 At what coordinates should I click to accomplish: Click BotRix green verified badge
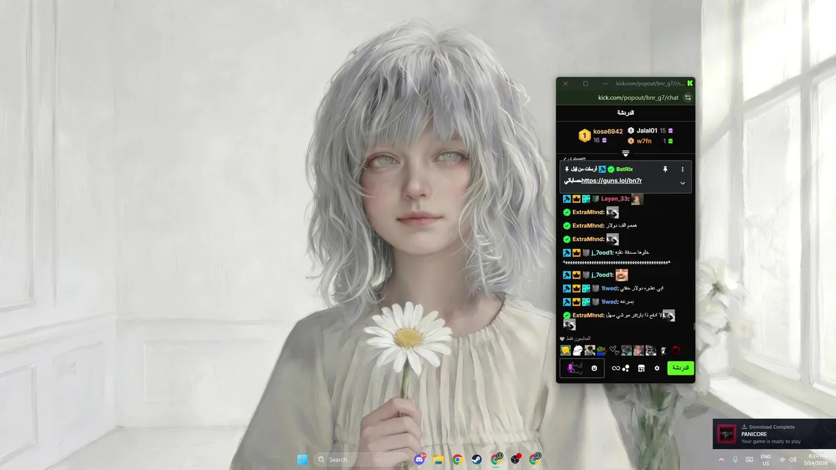(611, 169)
